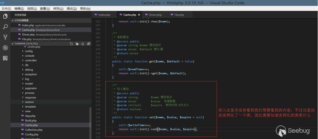Open Collection.php in the file tree

point(51,130)
